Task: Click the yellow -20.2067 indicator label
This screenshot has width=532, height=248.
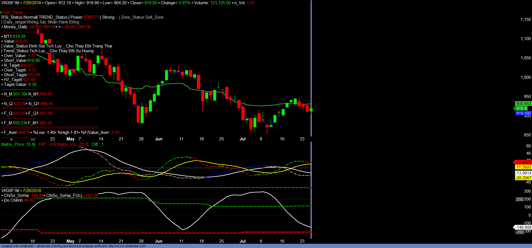Action: pyautogui.click(x=523, y=178)
